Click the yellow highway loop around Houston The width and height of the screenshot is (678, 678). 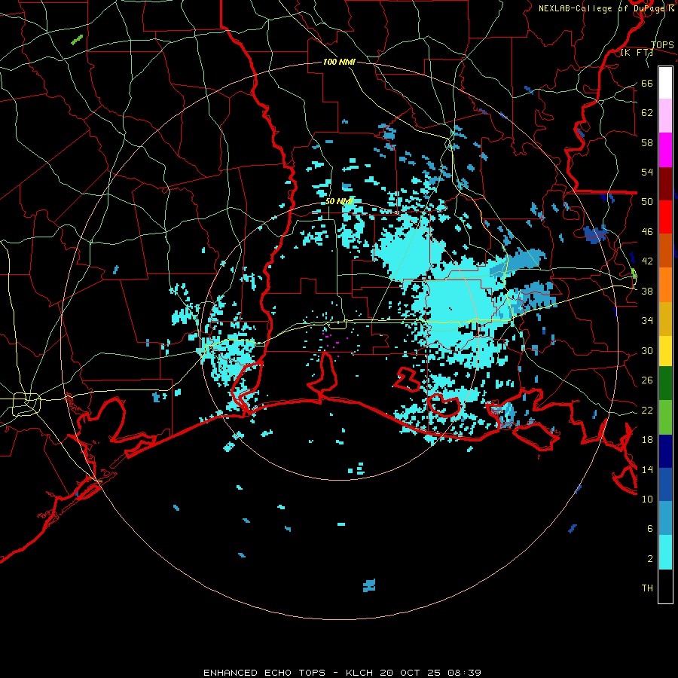(26, 405)
